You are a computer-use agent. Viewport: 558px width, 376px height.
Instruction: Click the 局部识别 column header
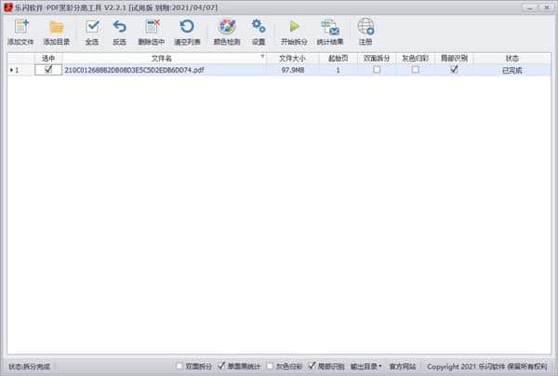(x=454, y=59)
